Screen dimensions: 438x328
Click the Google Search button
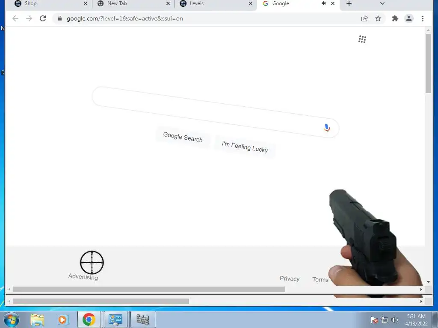(x=183, y=137)
